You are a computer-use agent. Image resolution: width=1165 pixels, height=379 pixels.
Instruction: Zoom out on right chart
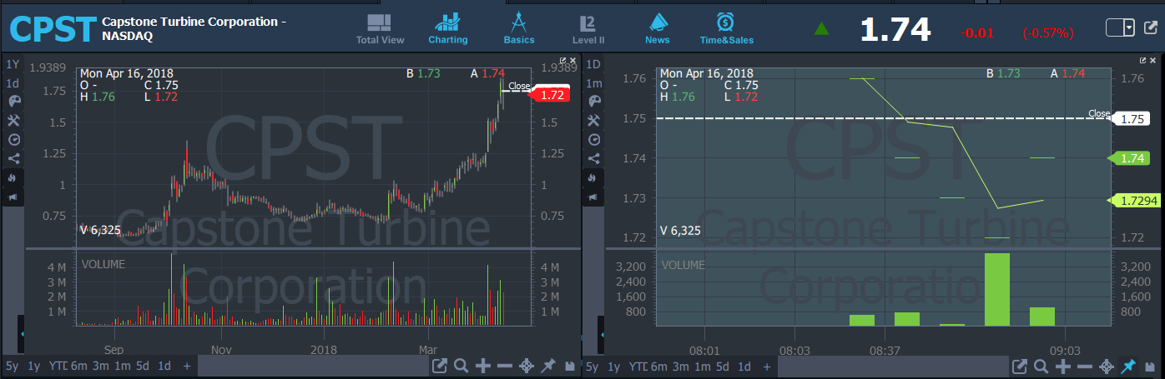click(x=1085, y=367)
